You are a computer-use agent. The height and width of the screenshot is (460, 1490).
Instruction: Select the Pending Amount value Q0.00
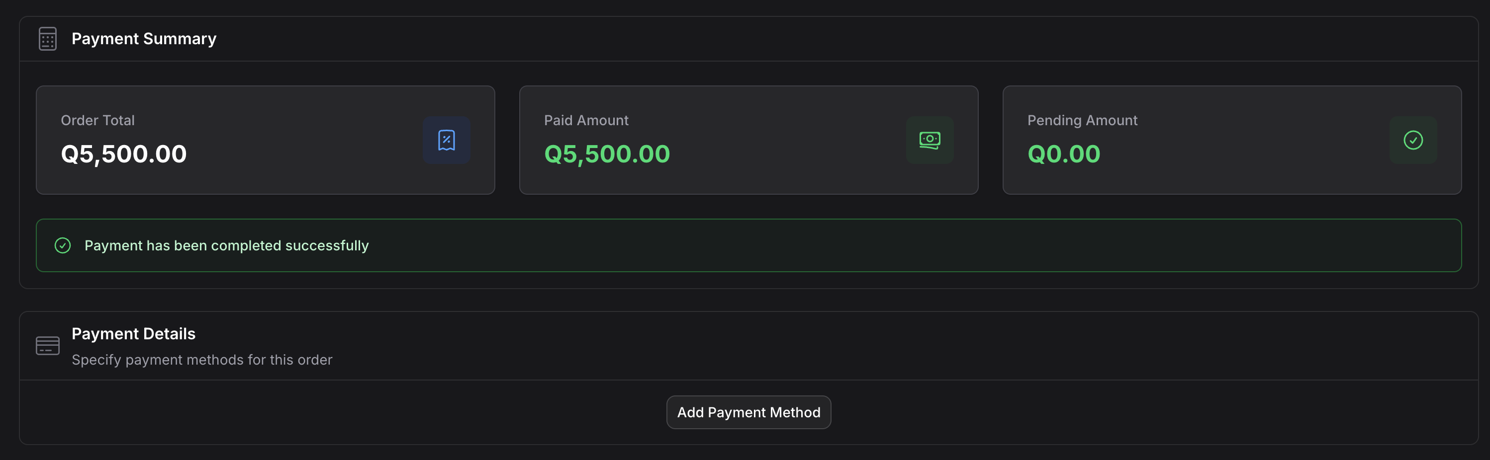1063,153
